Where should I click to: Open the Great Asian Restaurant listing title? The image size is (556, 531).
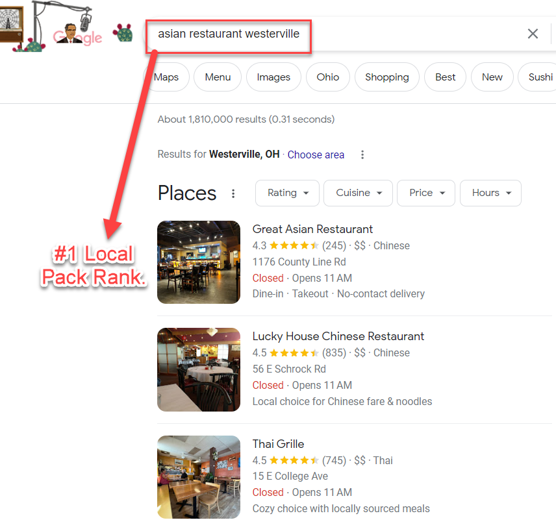[312, 229]
